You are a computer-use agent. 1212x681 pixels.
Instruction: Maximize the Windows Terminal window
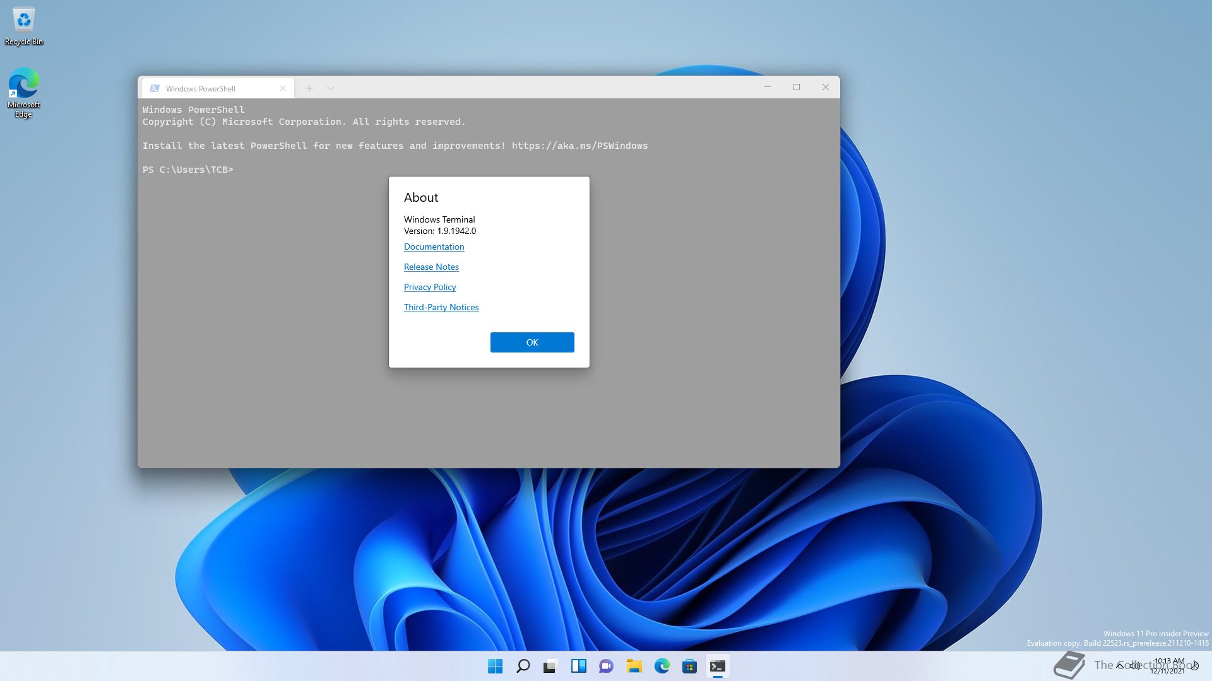coord(797,87)
